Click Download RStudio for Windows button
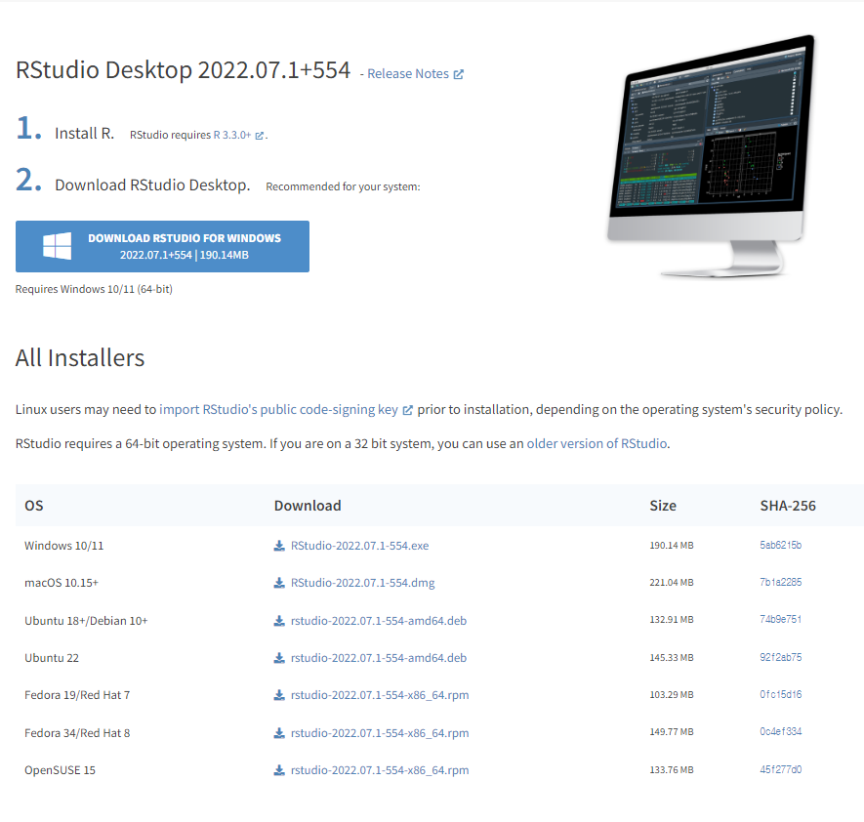The width and height of the screenshot is (864, 822). [162, 246]
